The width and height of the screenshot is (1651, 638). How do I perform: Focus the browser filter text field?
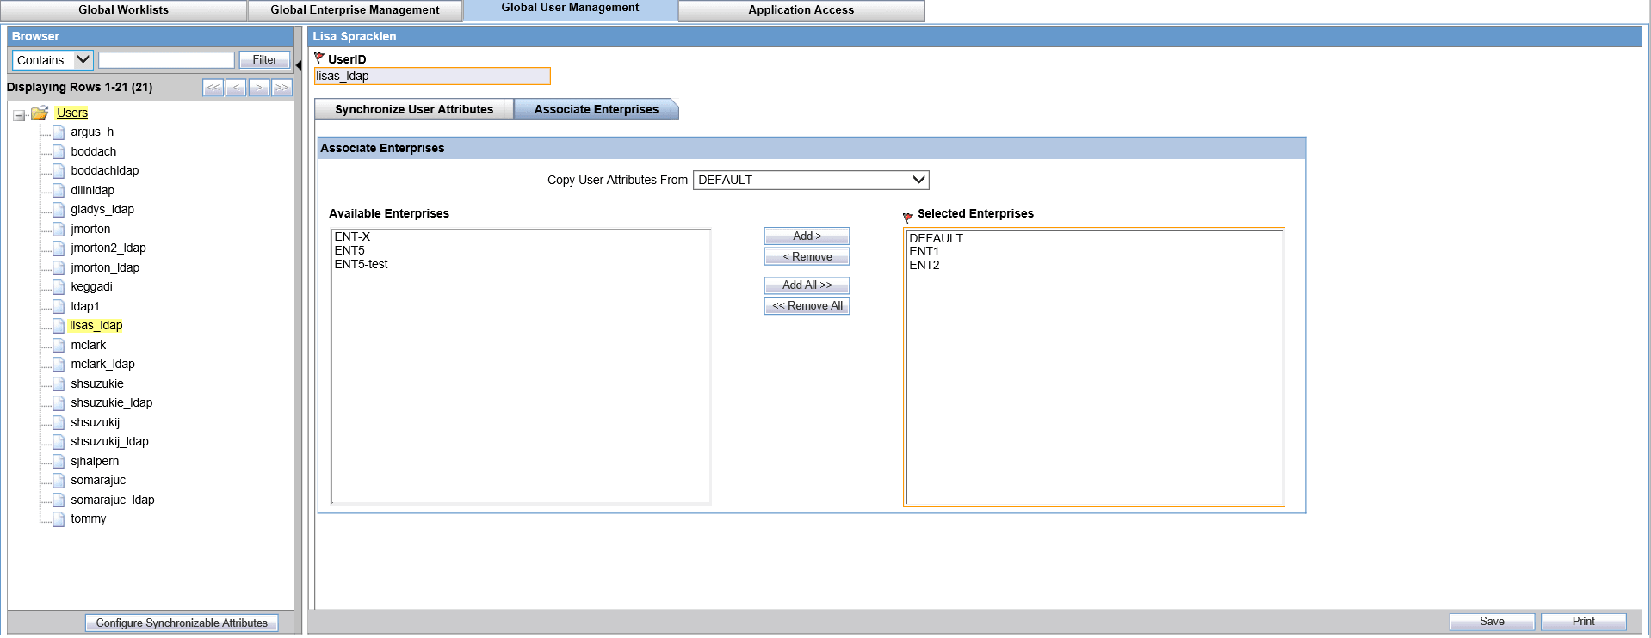(166, 60)
